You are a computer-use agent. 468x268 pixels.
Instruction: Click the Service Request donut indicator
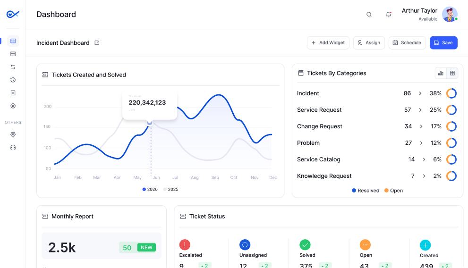[x=451, y=110]
